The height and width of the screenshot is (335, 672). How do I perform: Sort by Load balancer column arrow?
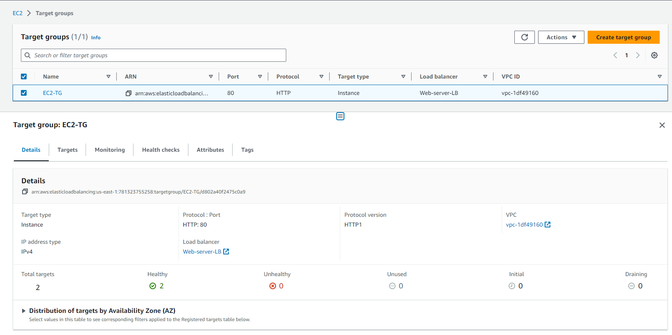[x=485, y=76]
